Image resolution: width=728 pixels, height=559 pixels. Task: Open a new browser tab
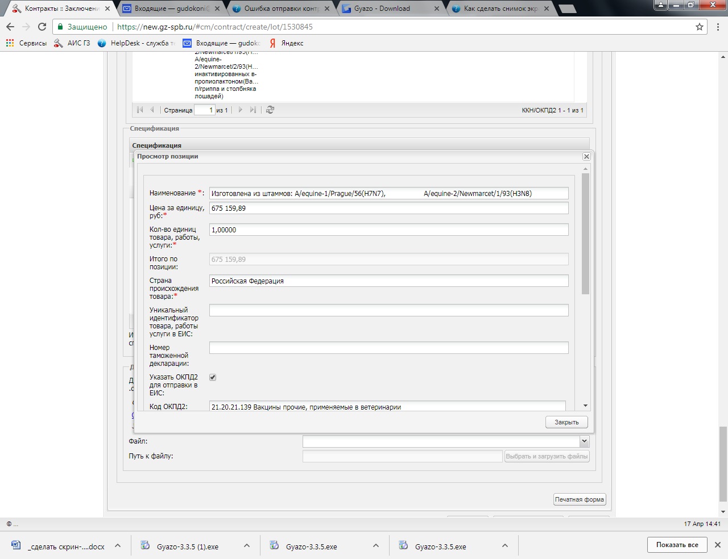tap(567, 9)
